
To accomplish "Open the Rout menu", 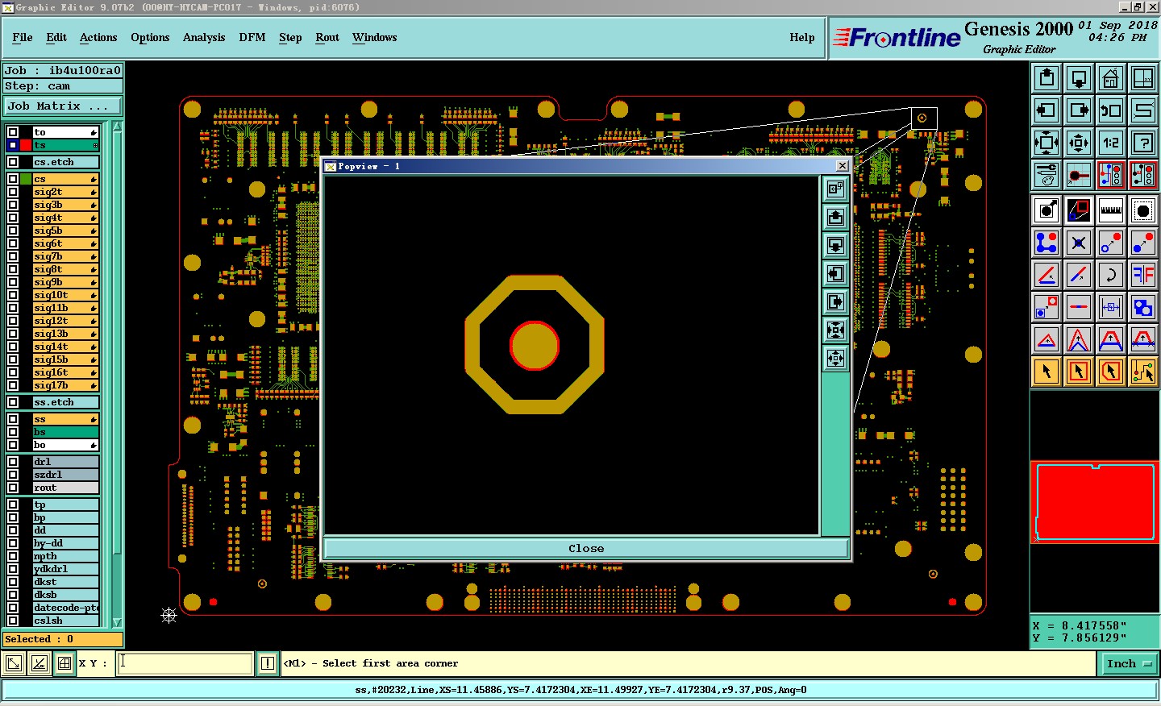I will click(x=327, y=37).
